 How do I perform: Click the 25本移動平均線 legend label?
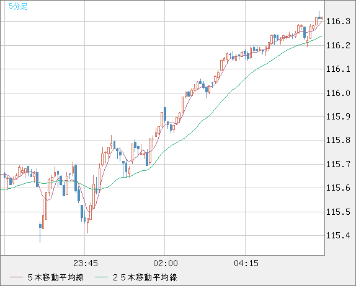coord(145,277)
